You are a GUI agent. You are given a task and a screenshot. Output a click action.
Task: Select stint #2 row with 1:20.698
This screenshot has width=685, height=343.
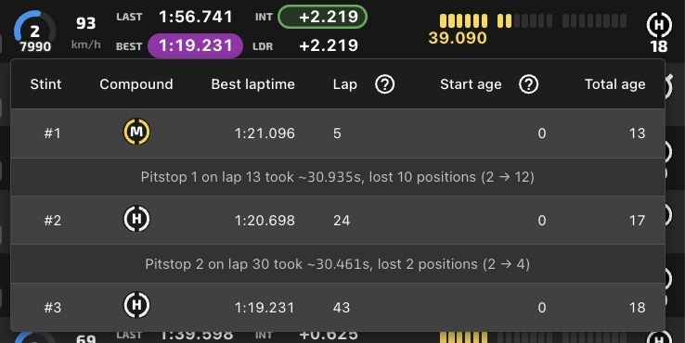pos(338,220)
